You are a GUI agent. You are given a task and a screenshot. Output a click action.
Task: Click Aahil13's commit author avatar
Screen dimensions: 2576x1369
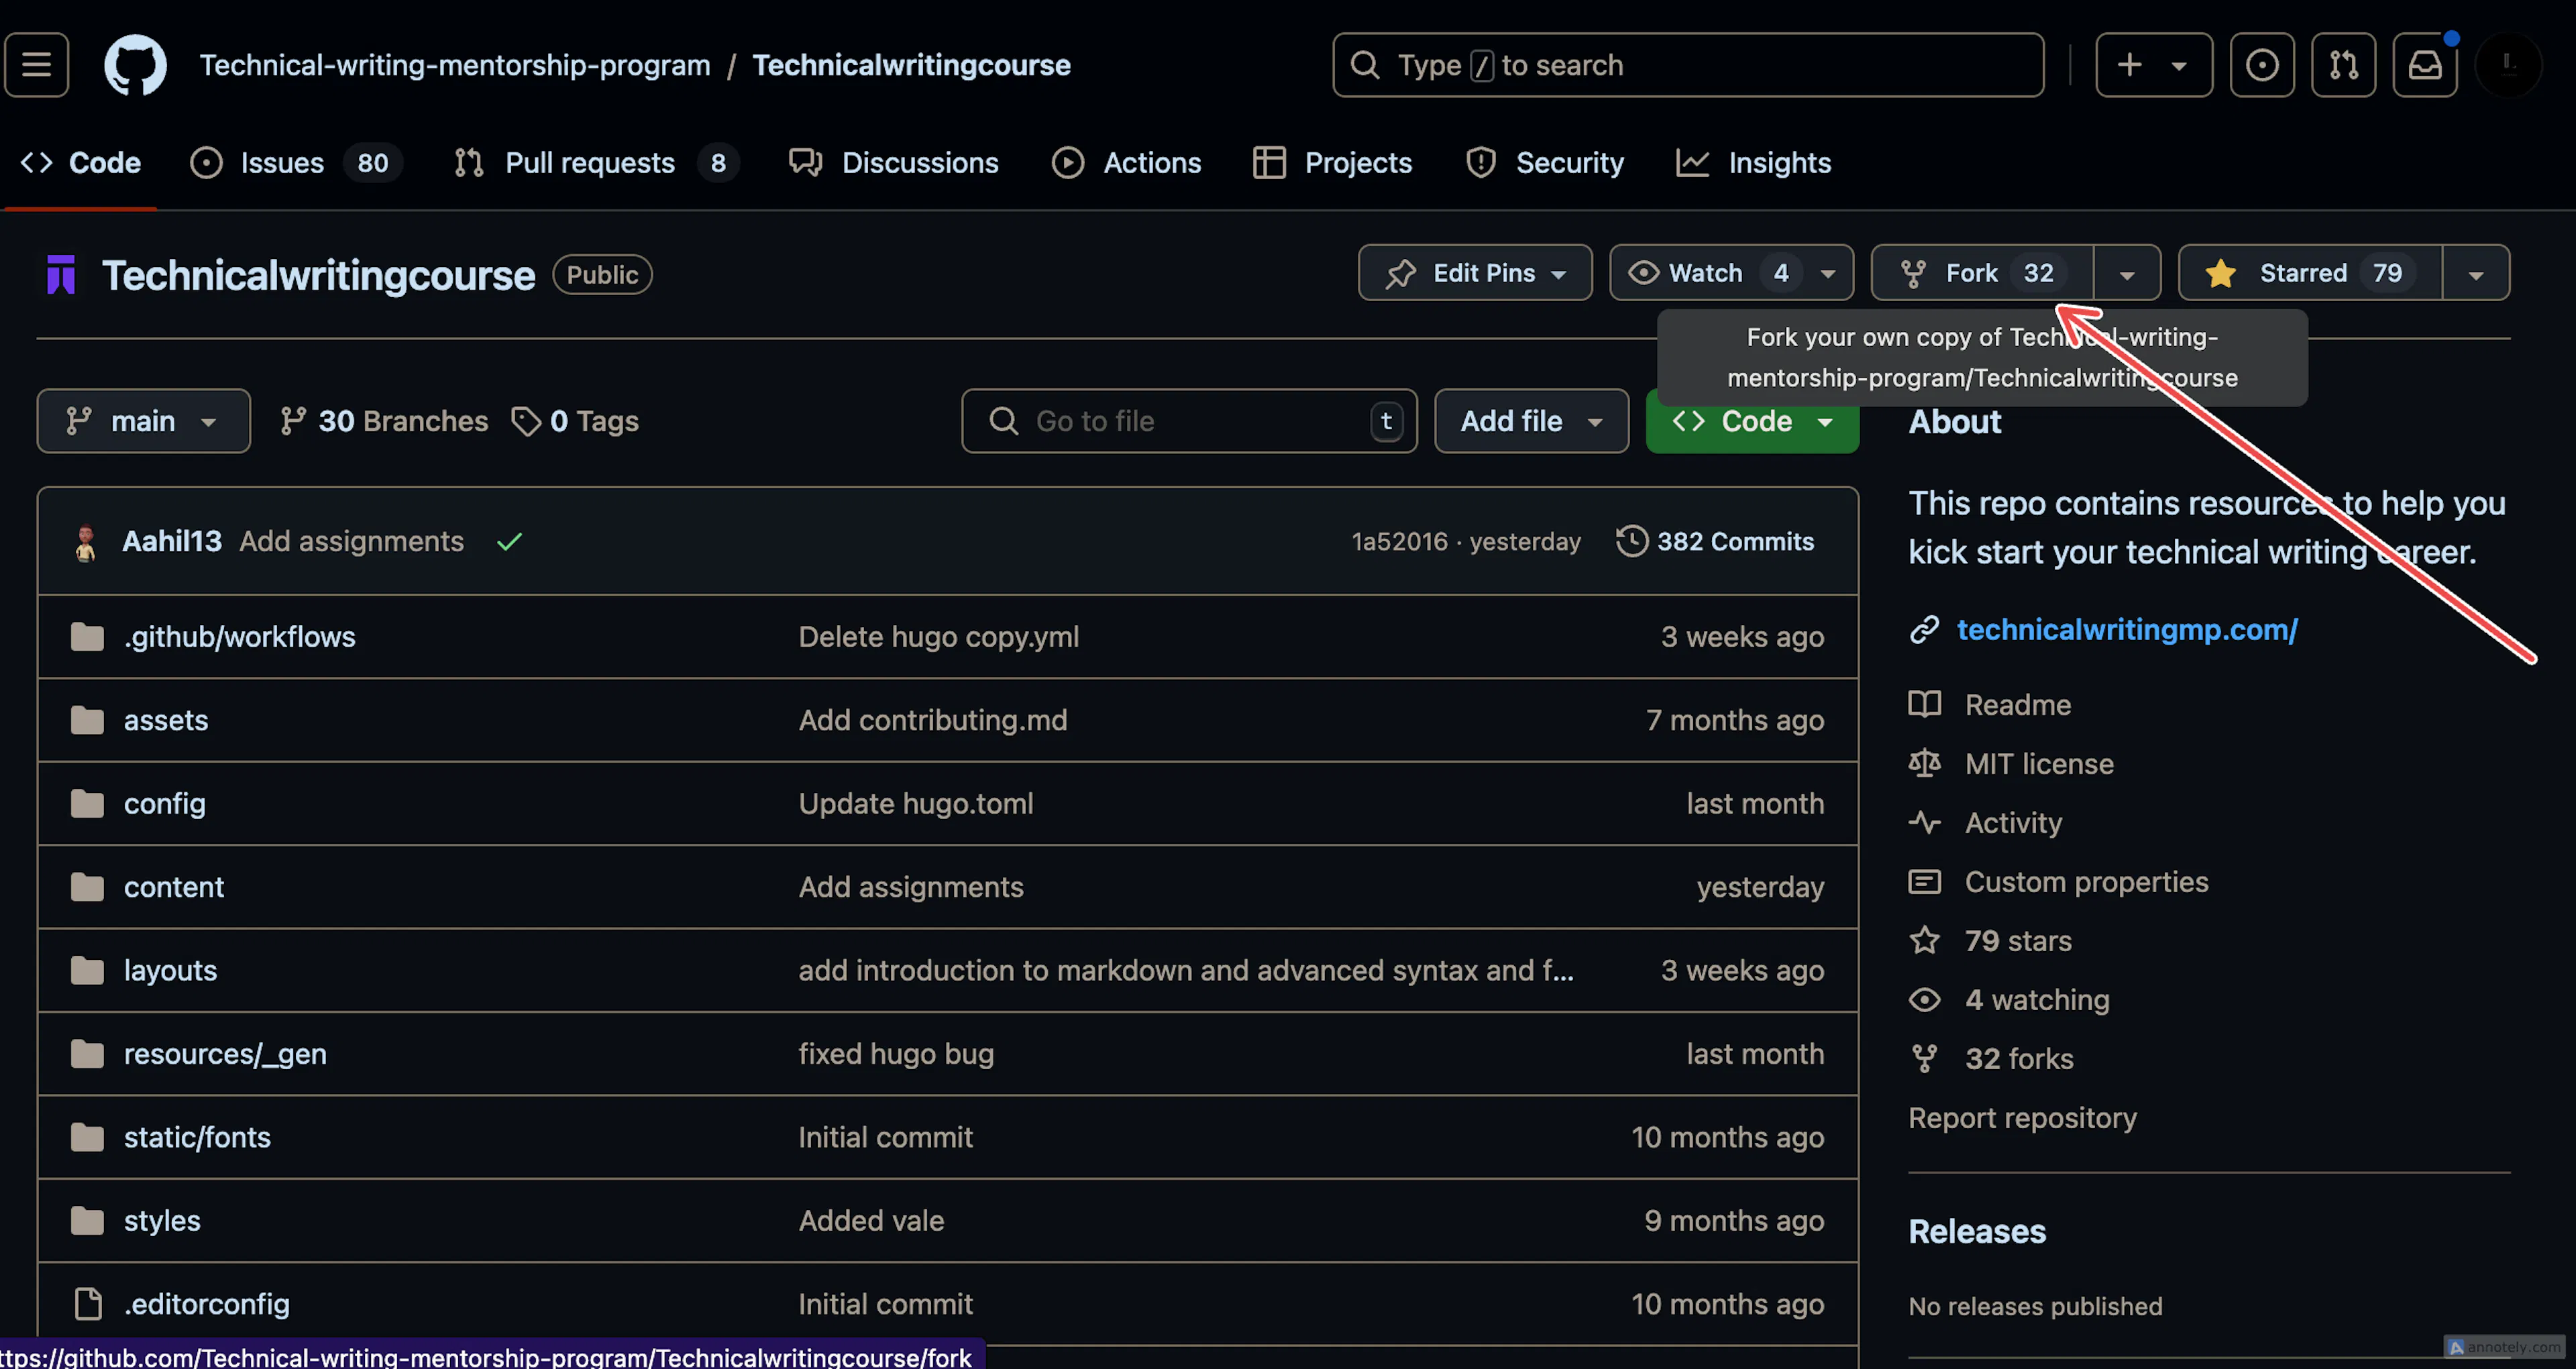point(86,542)
